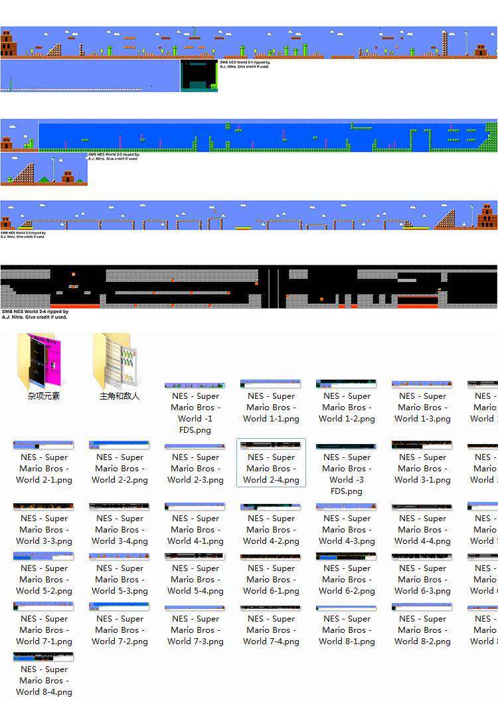Viewport: 498px width, 712px height.
Task: Select the World 6-3.png file
Action: coord(422,574)
